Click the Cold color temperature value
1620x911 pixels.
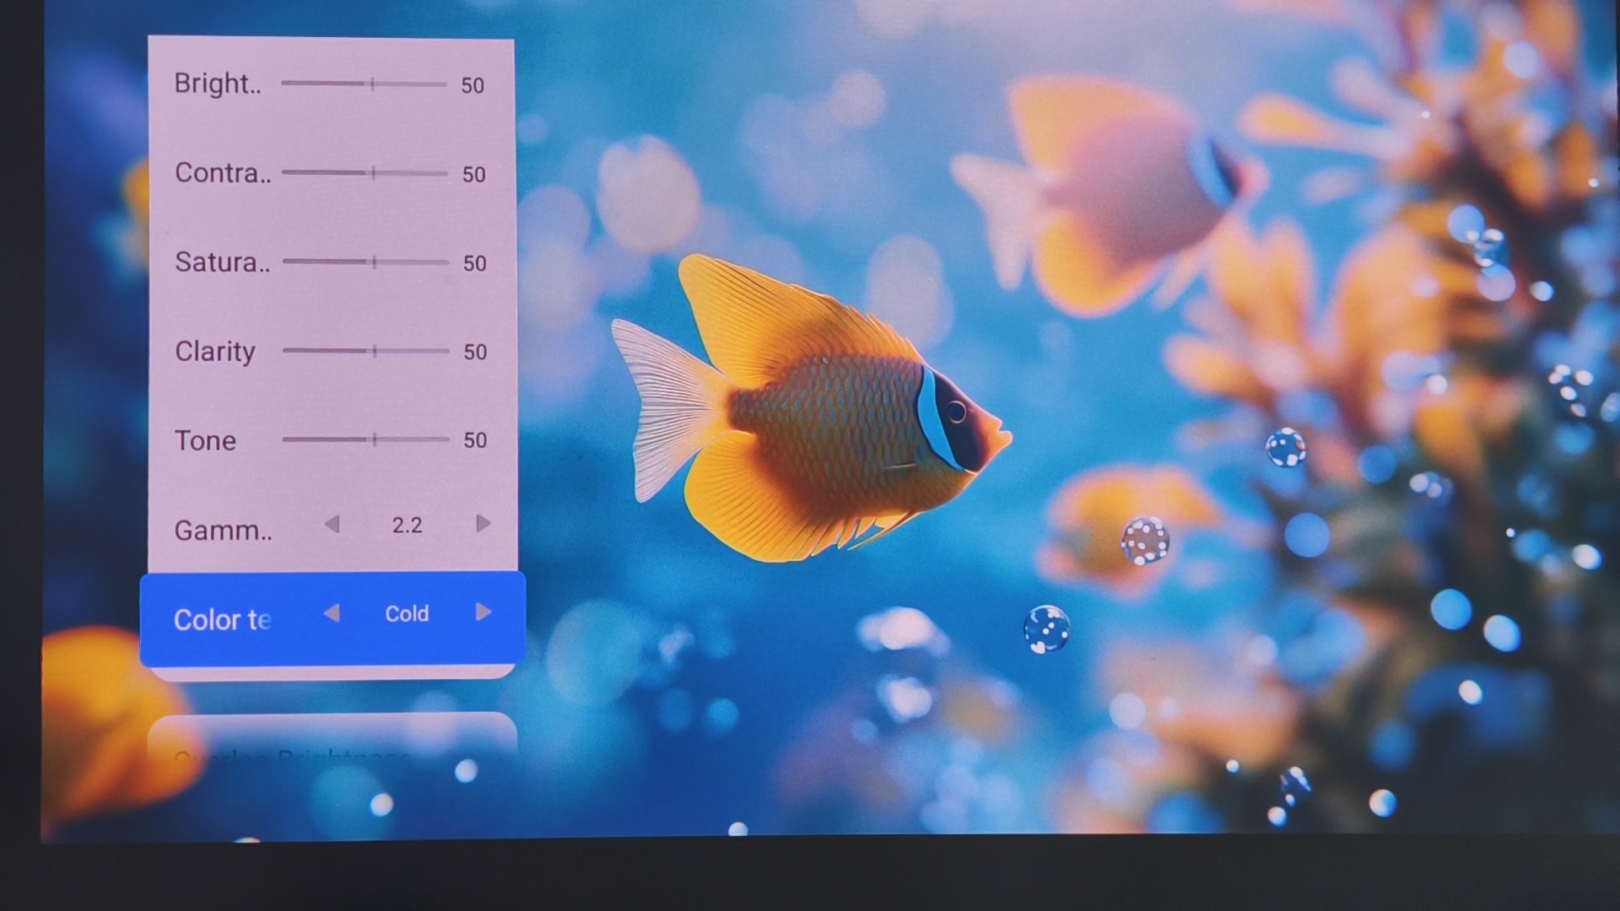tap(407, 614)
